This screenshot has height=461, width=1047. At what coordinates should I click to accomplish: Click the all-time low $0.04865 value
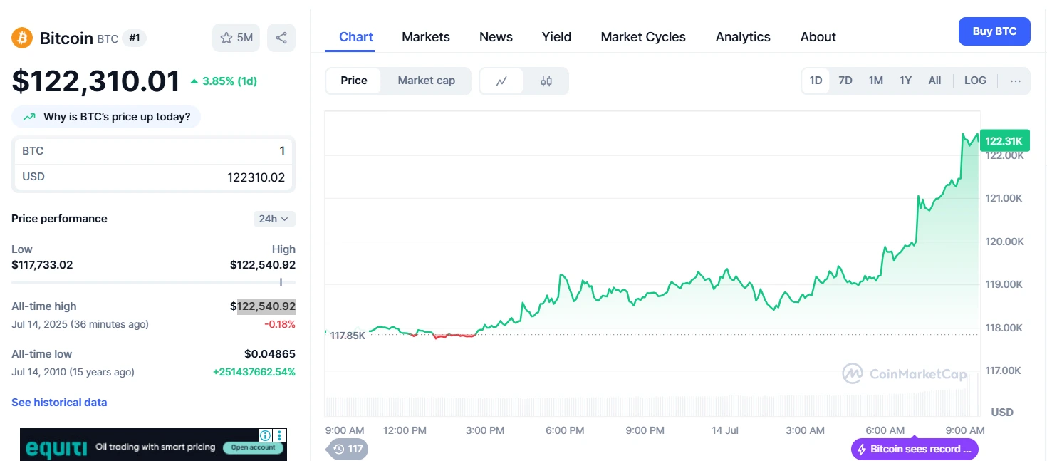270,354
